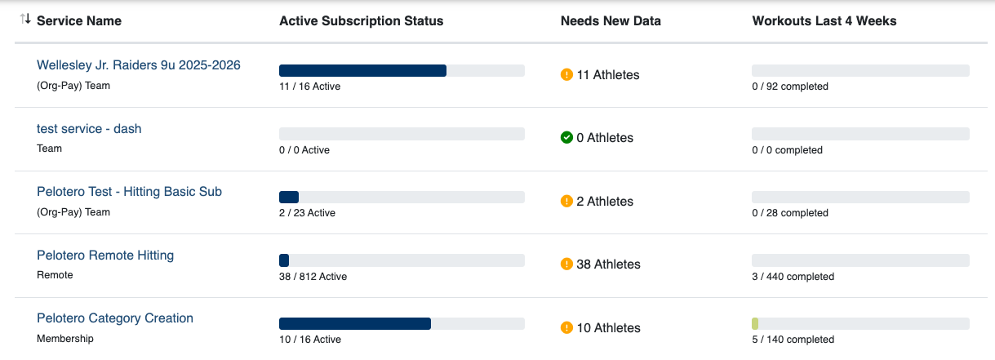The image size is (995, 360).
Task: Click the Active Subscription Status column header
Action: (361, 21)
